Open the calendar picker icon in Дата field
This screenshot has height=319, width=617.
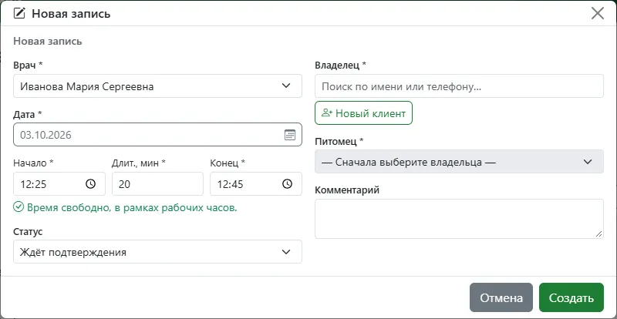coord(290,135)
